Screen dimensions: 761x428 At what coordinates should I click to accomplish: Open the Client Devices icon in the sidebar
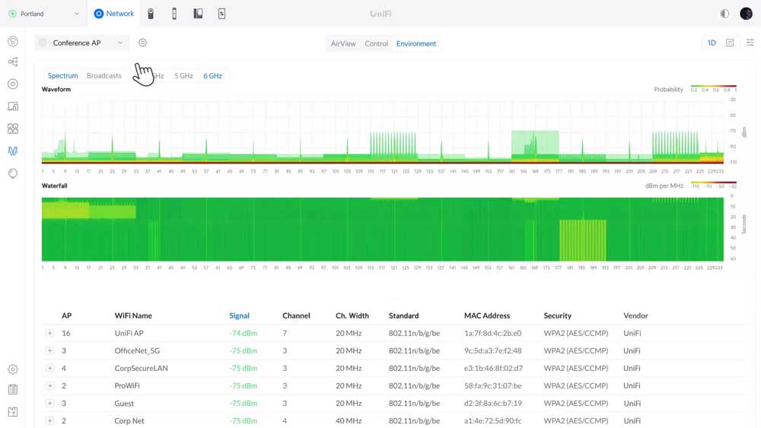pos(13,106)
